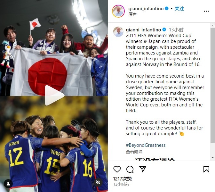Show tagged people icon on video
Screen dimensions: 215x192
pyautogui.click(x=8, y=184)
